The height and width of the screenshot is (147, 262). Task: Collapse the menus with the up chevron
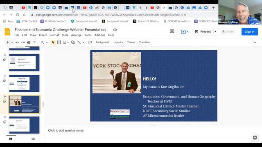click(255, 42)
